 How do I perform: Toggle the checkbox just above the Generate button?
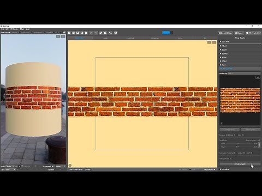pyautogui.click(x=231, y=158)
